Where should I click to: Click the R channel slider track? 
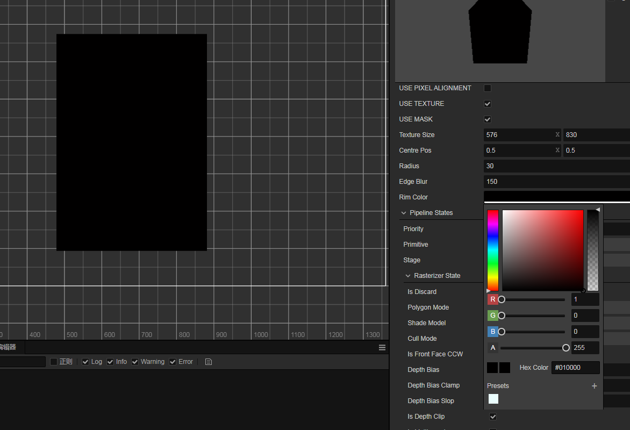(533, 299)
